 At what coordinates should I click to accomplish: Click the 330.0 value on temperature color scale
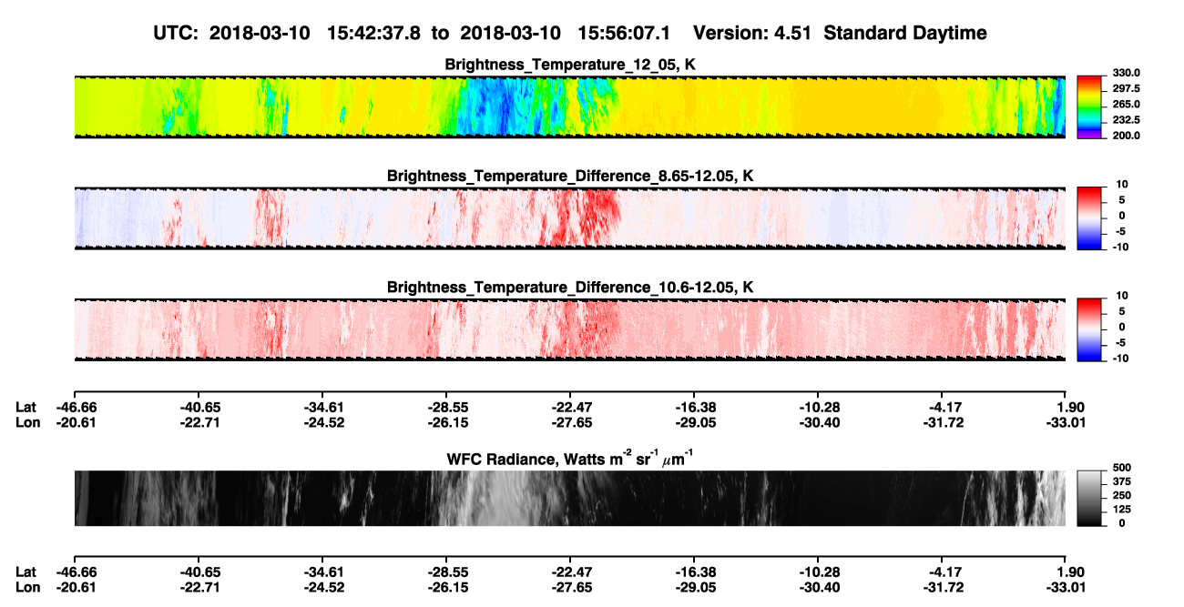pos(1127,73)
